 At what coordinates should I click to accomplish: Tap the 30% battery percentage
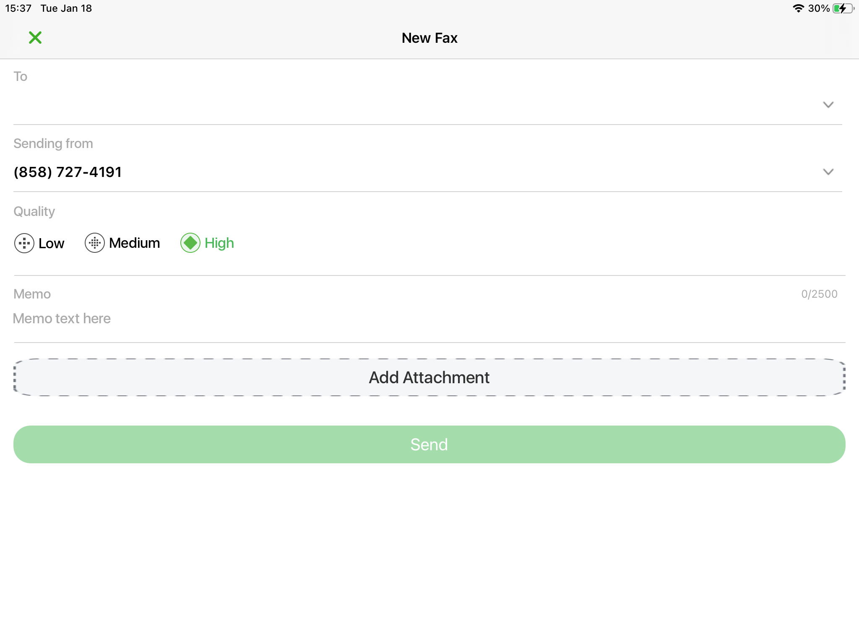coord(819,8)
